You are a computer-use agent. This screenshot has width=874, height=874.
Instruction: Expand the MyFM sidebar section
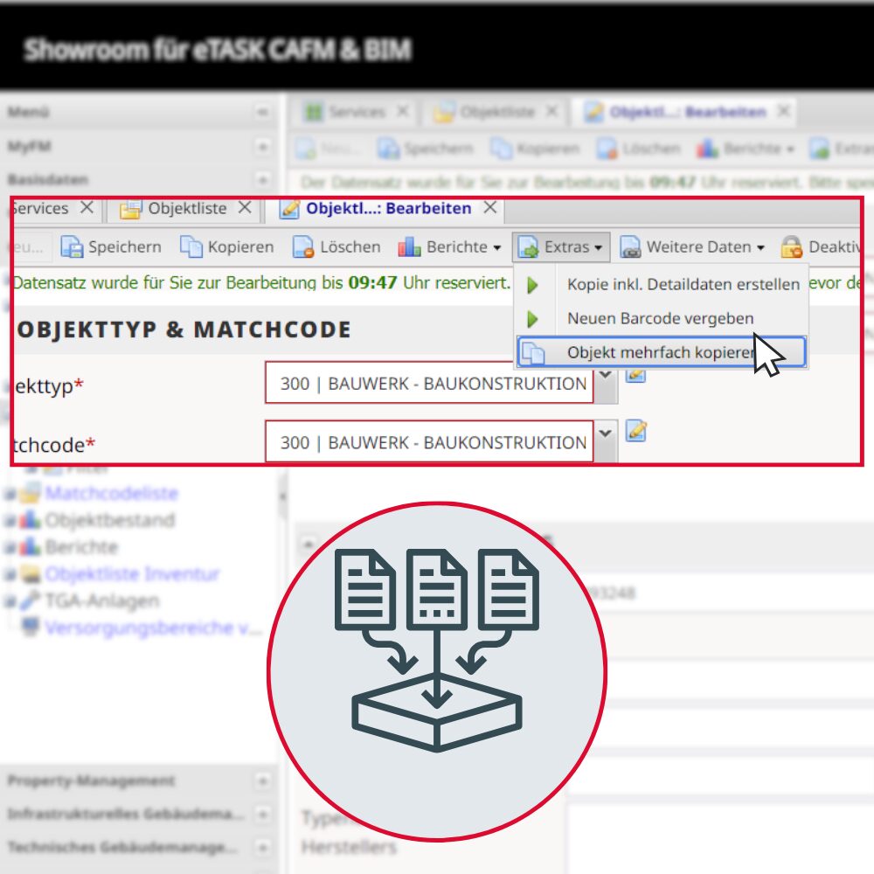coord(262,147)
